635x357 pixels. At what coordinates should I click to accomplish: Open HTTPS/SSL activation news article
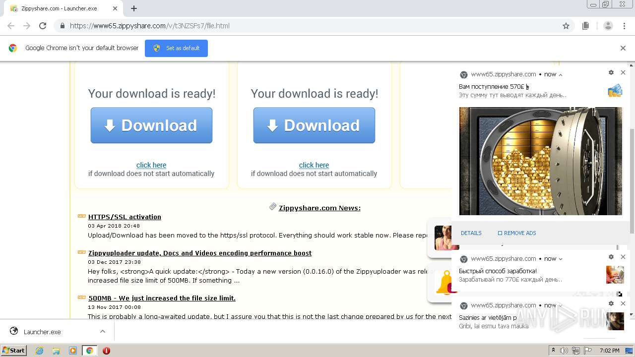[125, 217]
